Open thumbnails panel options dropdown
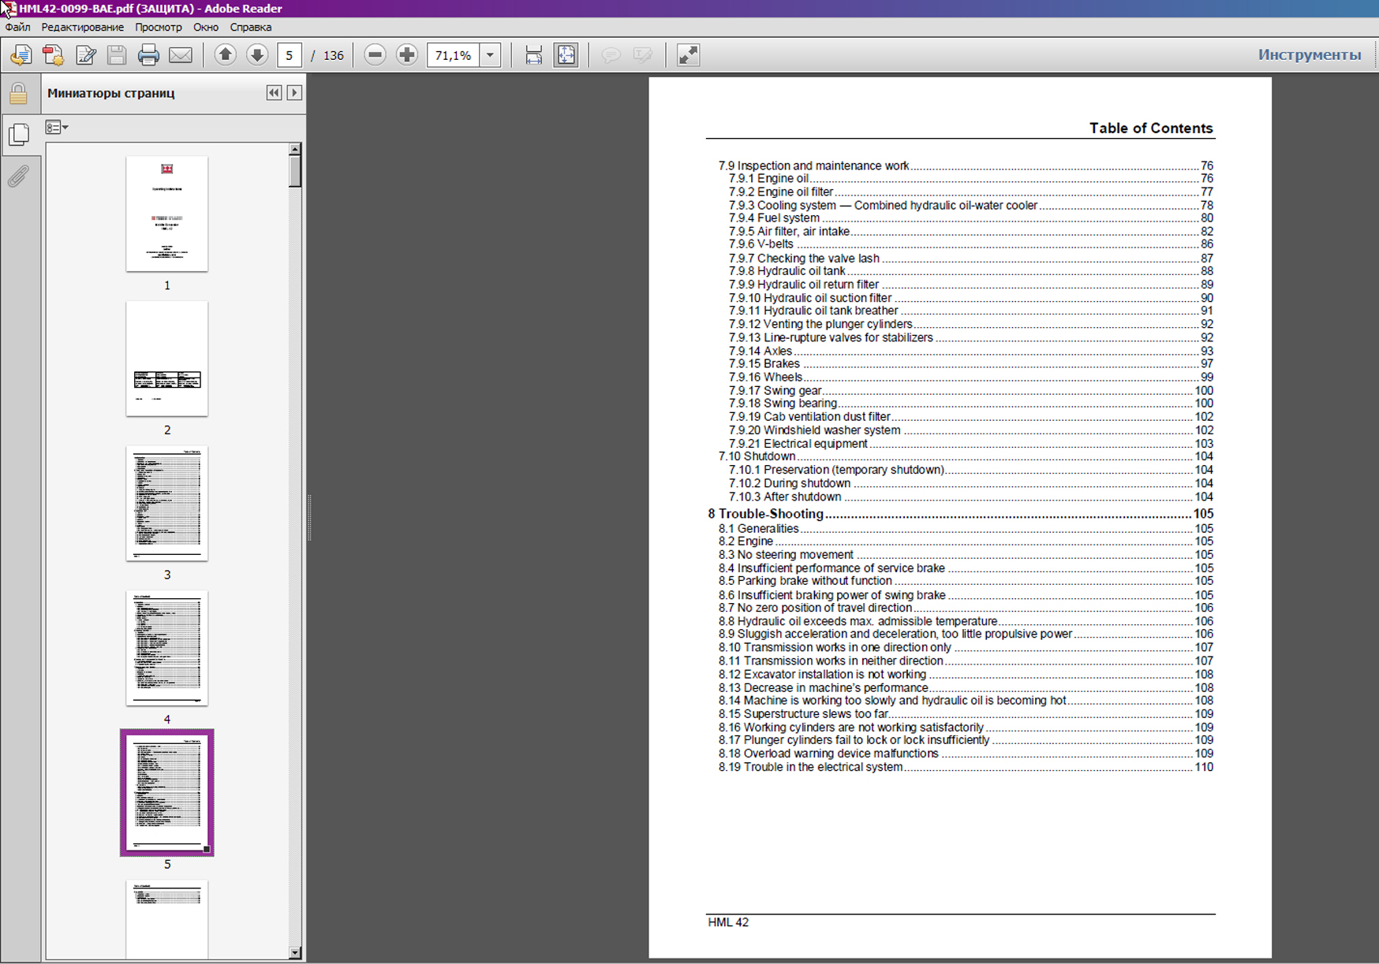 [x=57, y=127]
